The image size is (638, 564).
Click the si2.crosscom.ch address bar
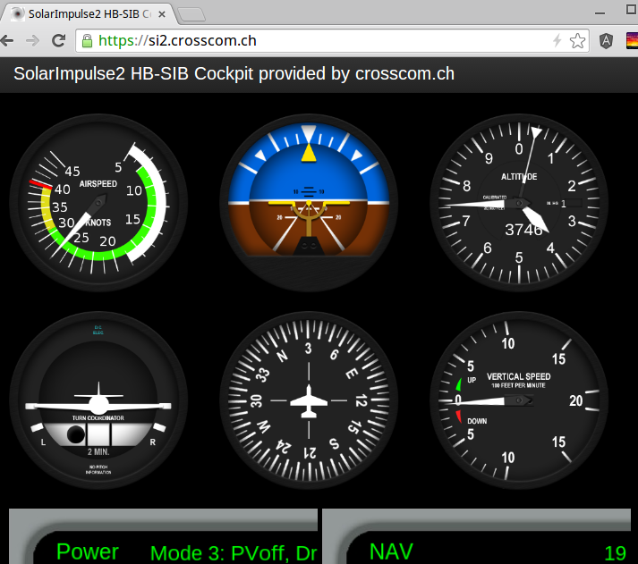[x=313, y=40]
